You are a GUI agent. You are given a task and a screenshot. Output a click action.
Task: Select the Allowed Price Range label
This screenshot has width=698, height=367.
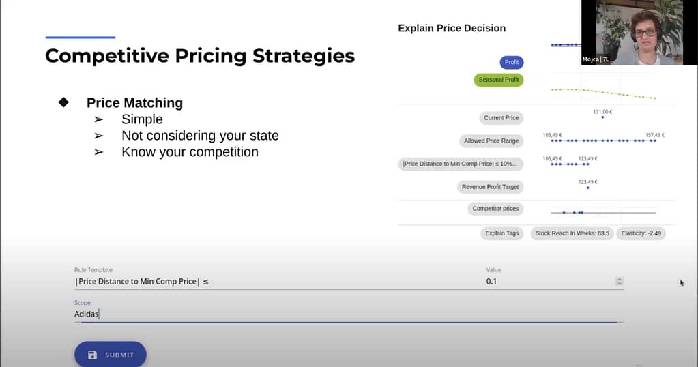click(491, 141)
